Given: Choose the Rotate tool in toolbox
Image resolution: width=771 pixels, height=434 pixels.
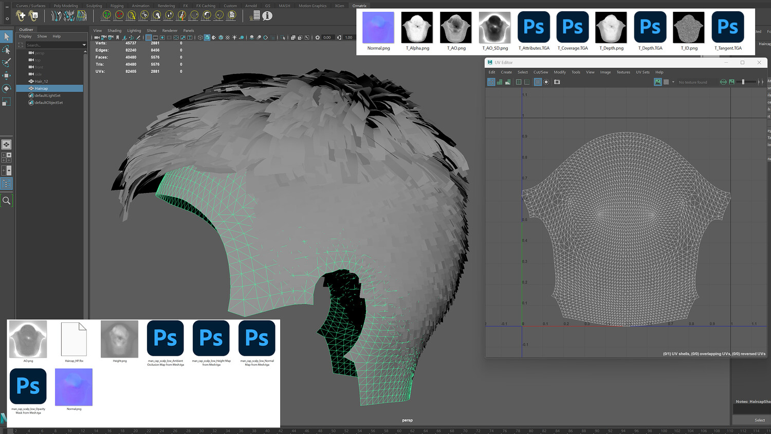Looking at the screenshot, I should point(7,88).
